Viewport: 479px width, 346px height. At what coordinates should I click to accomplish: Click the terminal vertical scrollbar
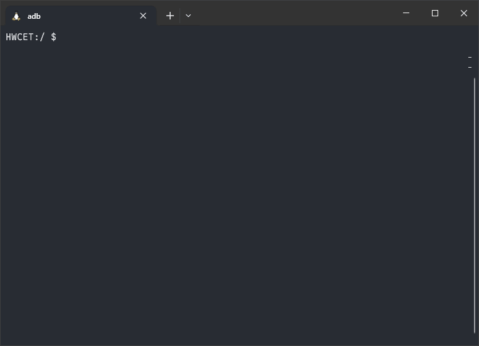pos(475,206)
